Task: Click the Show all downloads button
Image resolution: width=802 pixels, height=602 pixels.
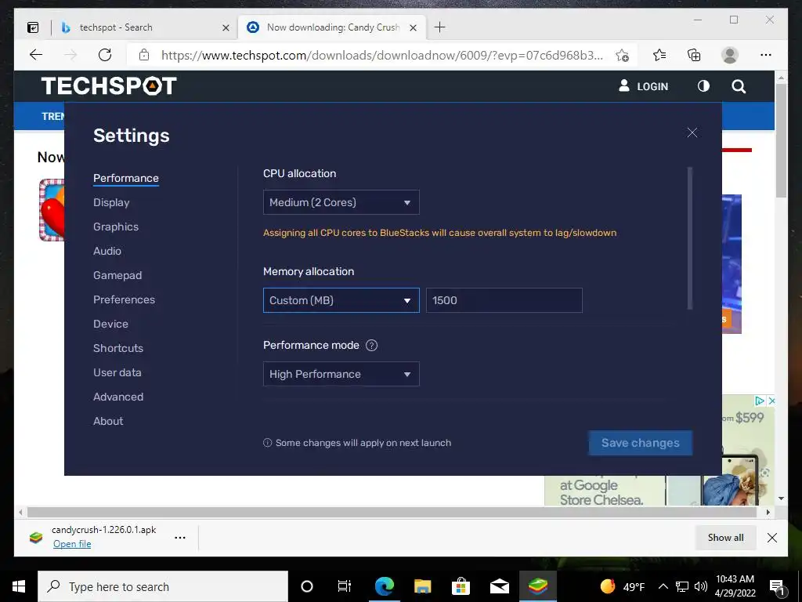Action: pyautogui.click(x=725, y=538)
